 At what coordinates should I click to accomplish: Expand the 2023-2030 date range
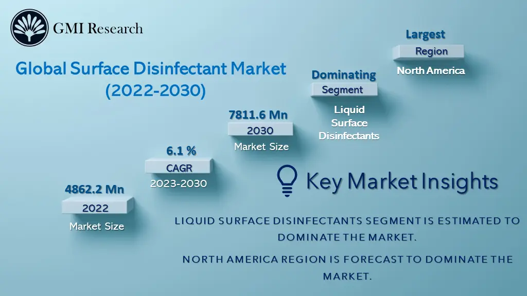pos(179,183)
